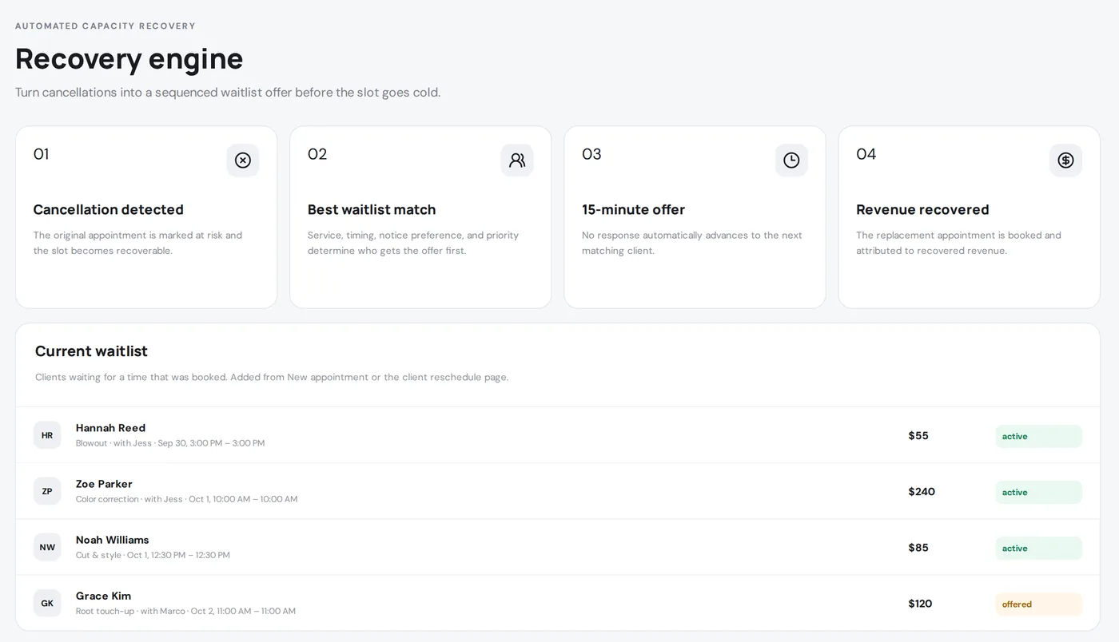The image size is (1119, 642).
Task: Click the waitlist people icon on card 02
Action: (517, 160)
